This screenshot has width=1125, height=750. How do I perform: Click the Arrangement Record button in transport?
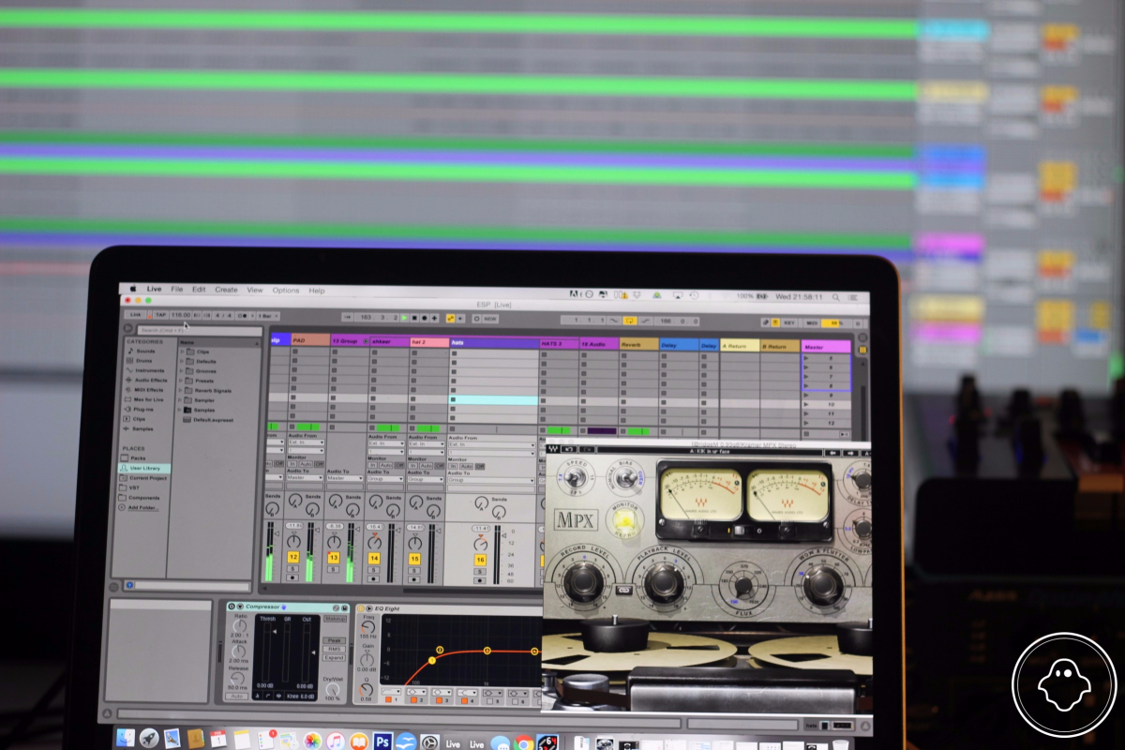(425, 318)
